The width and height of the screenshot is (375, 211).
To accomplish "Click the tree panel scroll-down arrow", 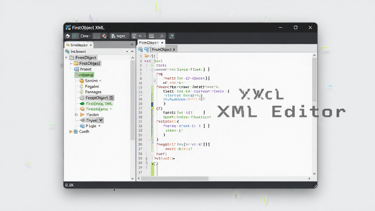I will click(x=133, y=178).
